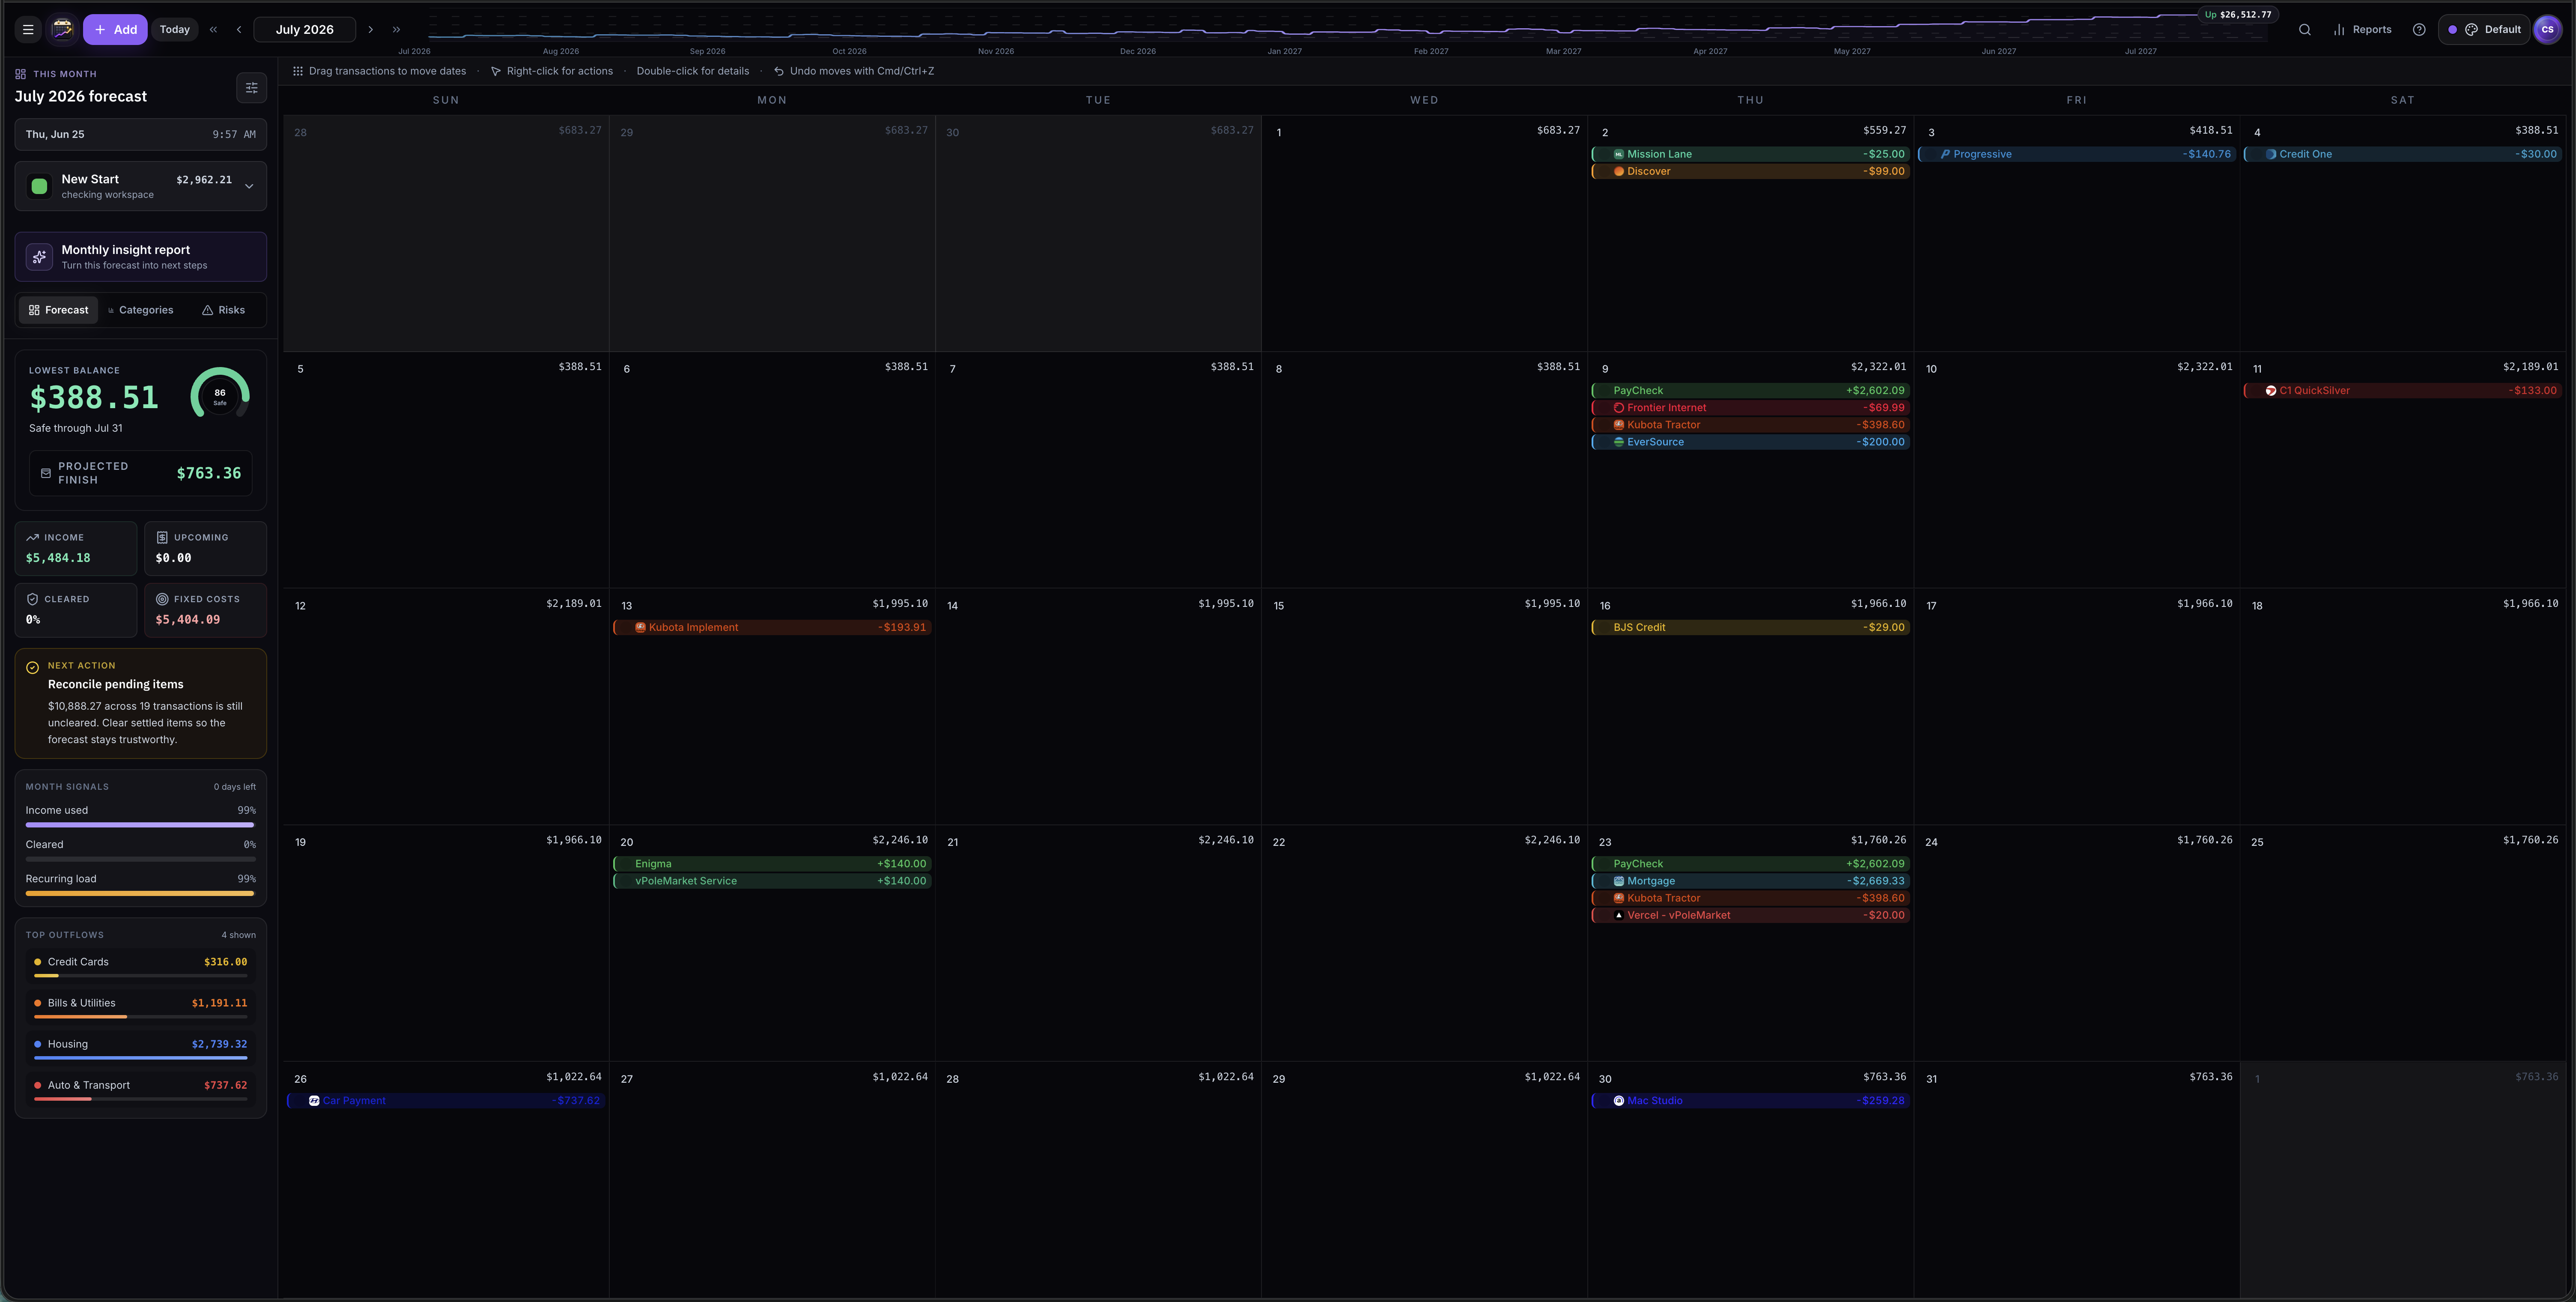This screenshot has width=2576, height=1302.
Task: Select the PayCheck transaction on July 9
Action: (1750, 391)
